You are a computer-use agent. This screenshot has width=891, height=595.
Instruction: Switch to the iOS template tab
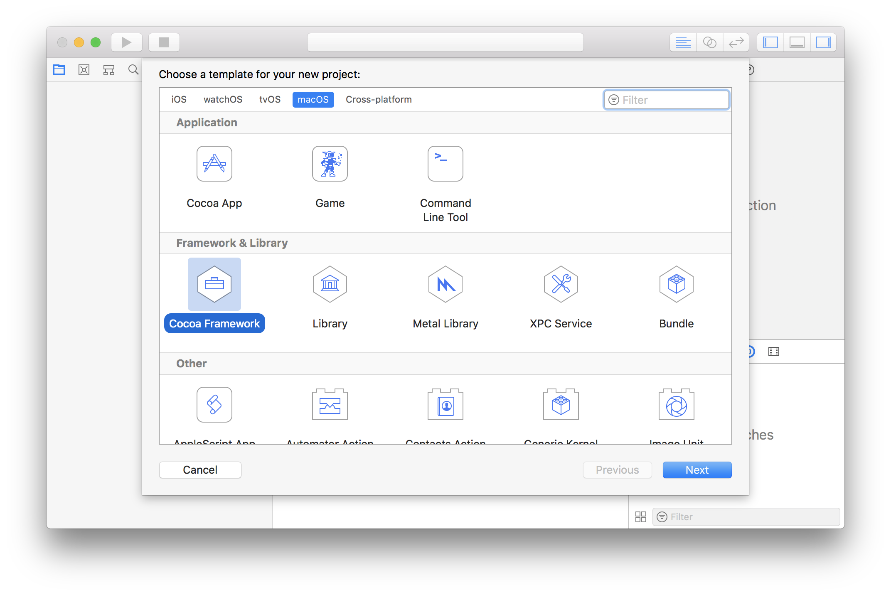tap(179, 99)
